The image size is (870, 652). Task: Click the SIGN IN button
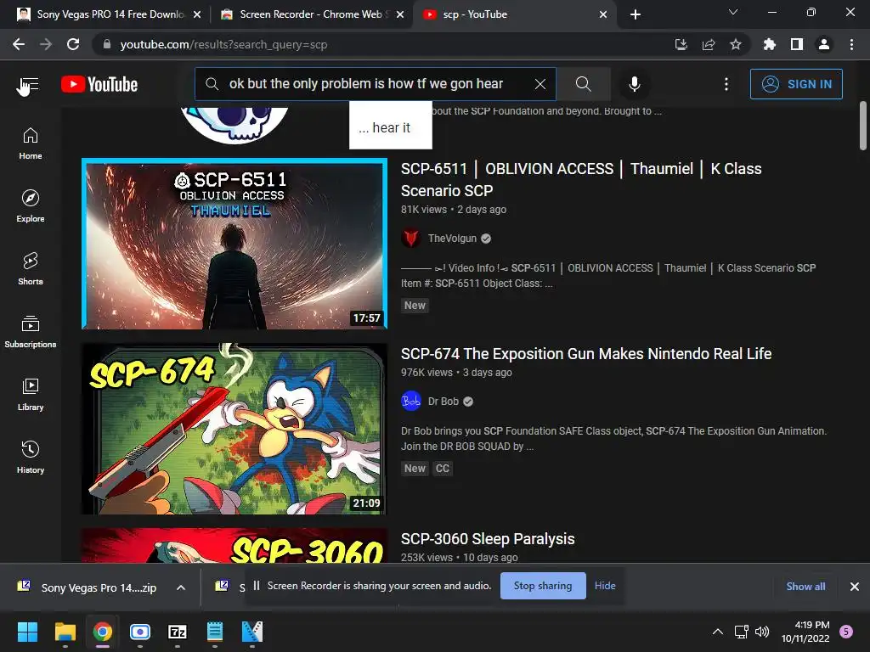coord(796,84)
